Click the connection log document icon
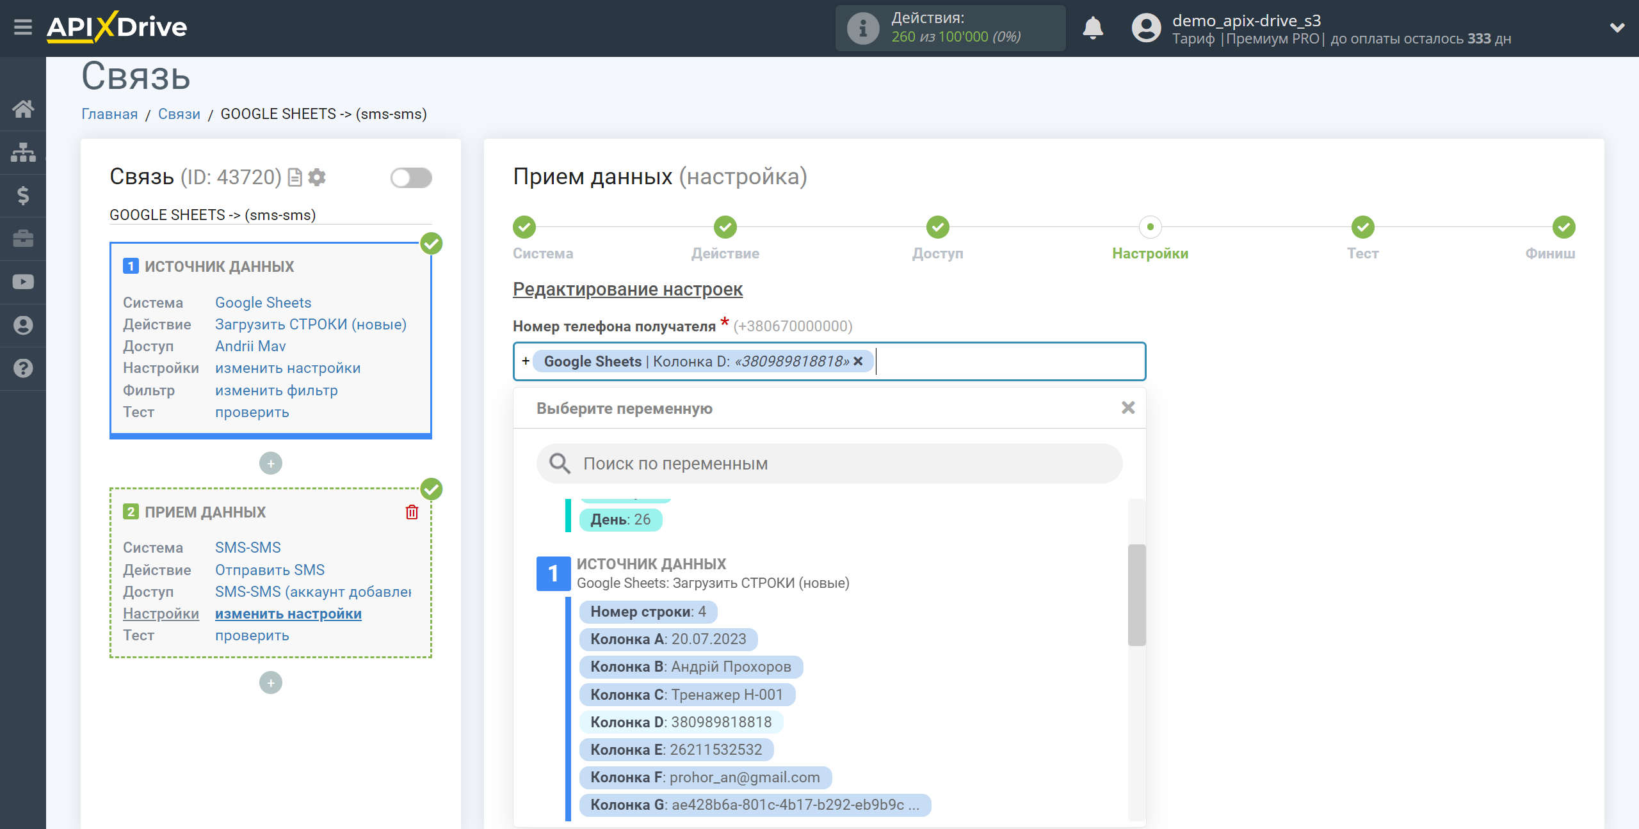The height and width of the screenshot is (829, 1639). [x=295, y=177]
